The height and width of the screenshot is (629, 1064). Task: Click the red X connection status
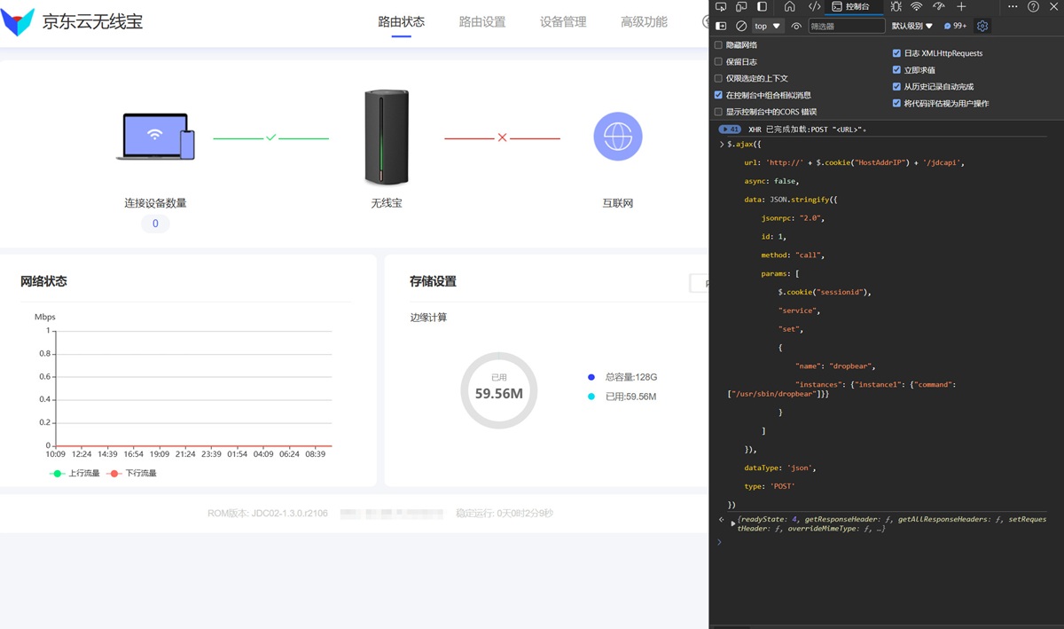pos(502,138)
